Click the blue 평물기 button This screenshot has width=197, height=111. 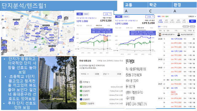(192, 21)
